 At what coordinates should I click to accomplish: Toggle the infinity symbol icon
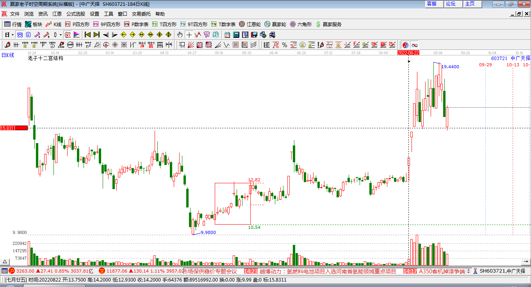(414, 45)
